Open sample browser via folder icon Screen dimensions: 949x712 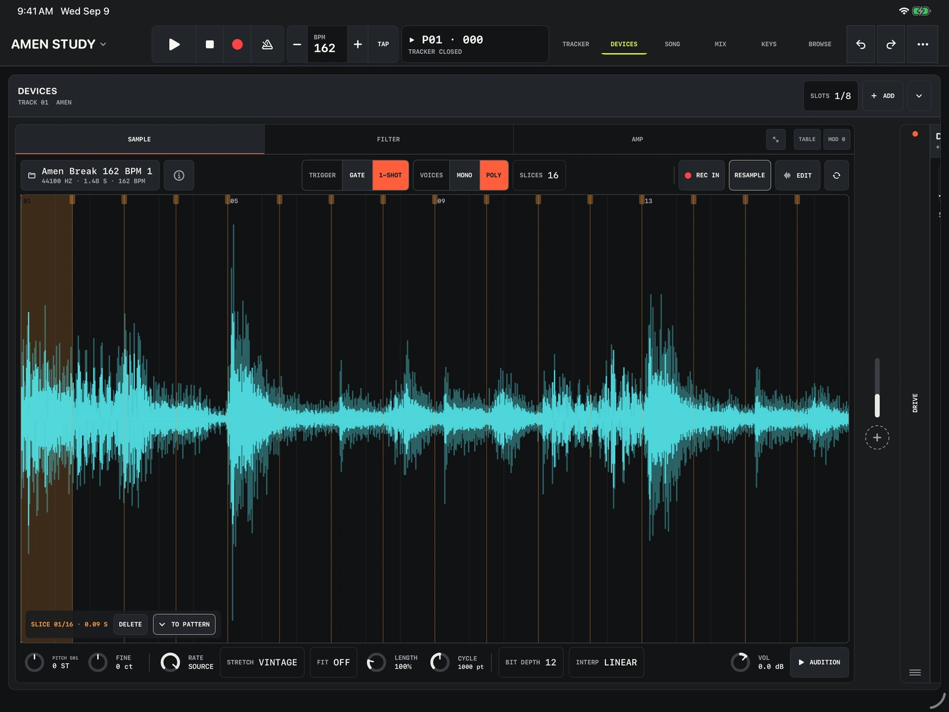point(32,176)
